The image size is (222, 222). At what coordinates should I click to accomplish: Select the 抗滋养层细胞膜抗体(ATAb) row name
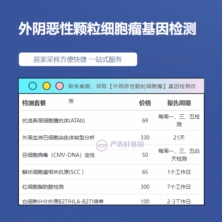(54, 121)
